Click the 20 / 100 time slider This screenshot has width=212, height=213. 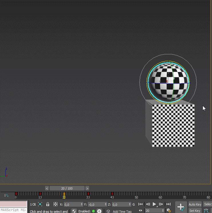[67, 188]
